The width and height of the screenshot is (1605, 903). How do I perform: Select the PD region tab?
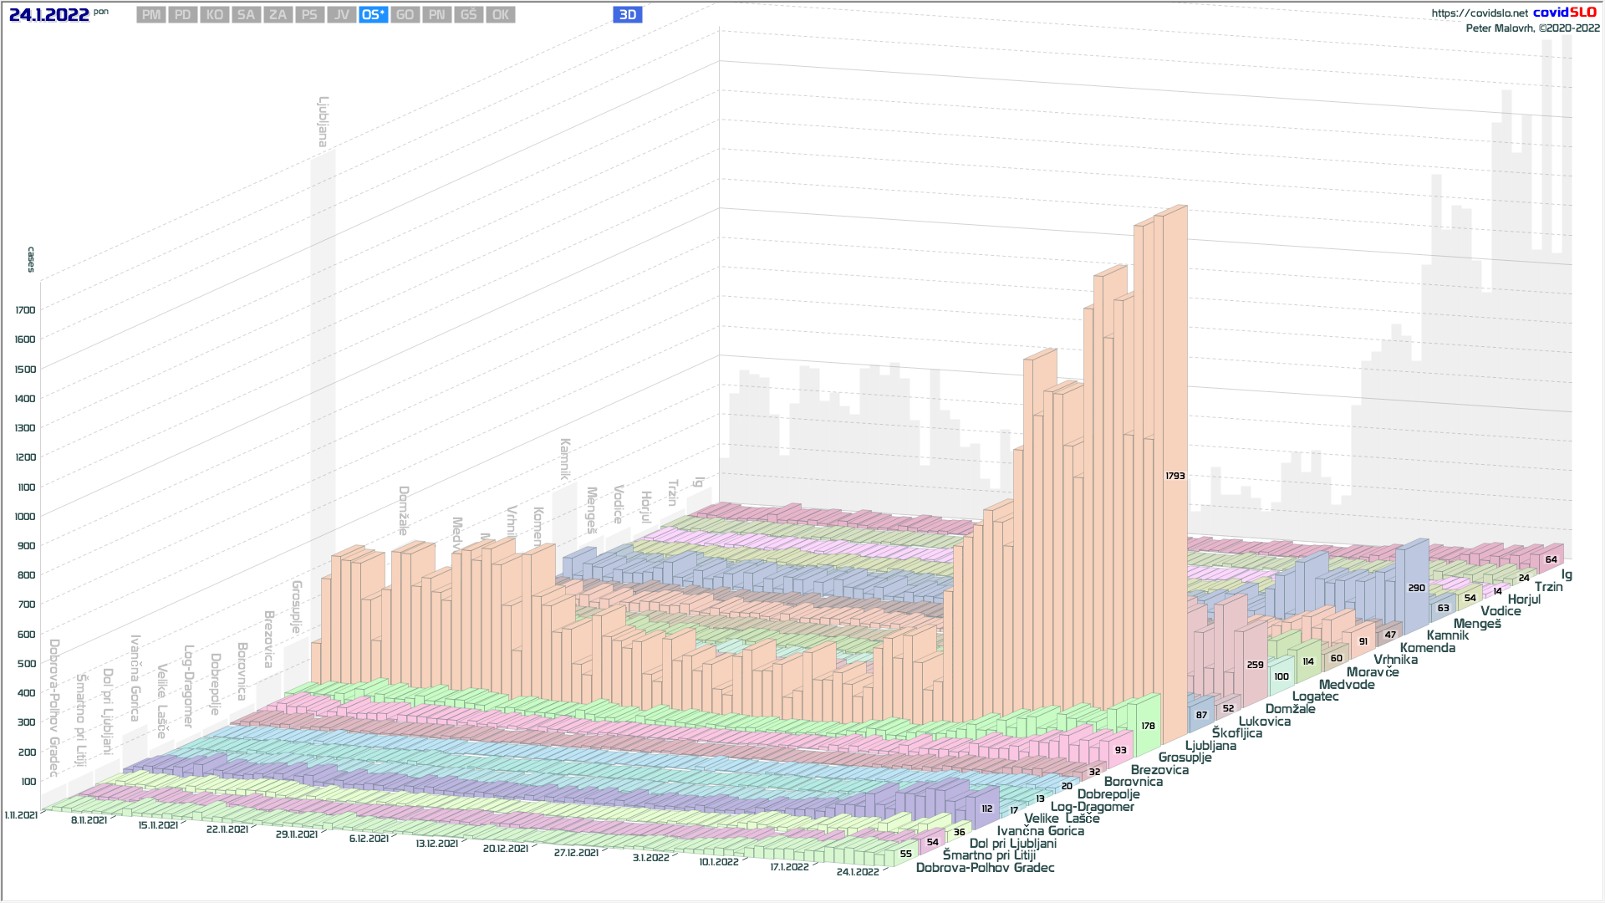pos(183,15)
